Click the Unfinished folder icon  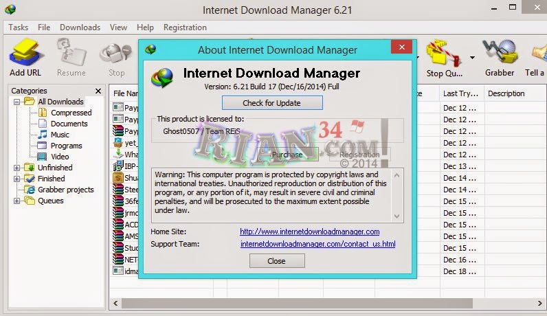30,168
